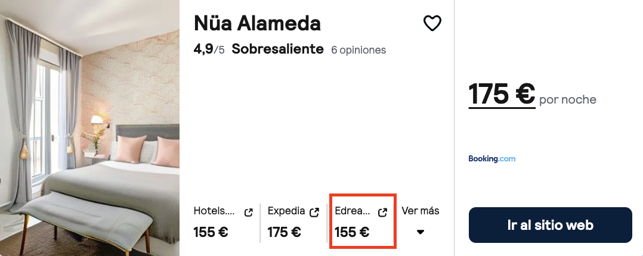The height and width of the screenshot is (256, 643).
Task: Expand the Ver más dropdown arrow
Action: [x=421, y=232]
